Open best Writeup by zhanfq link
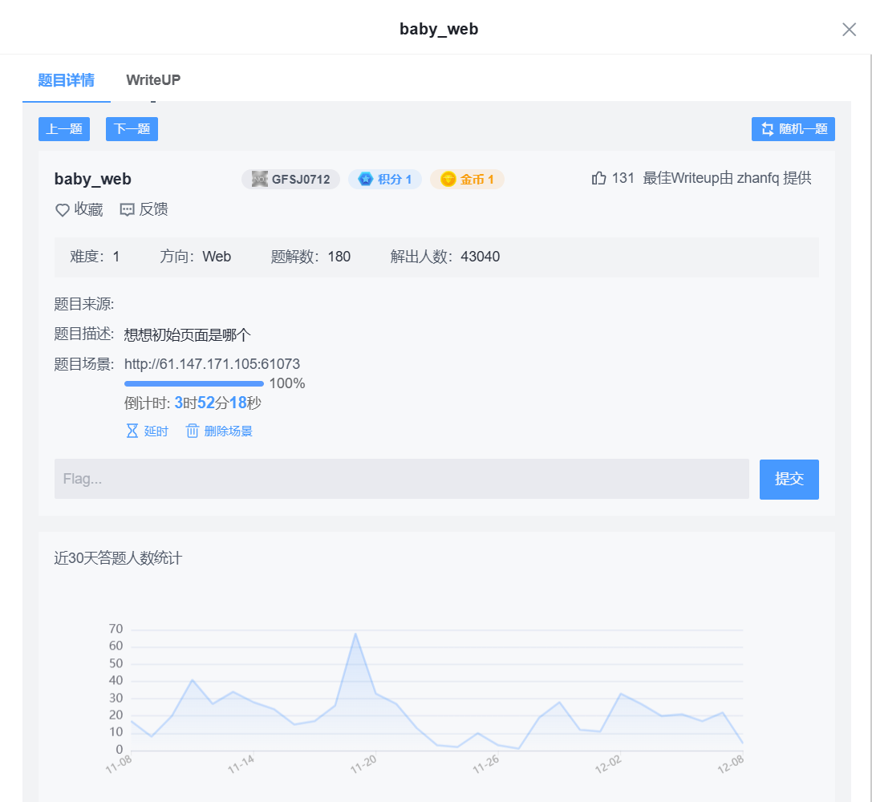The height and width of the screenshot is (802, 872). tap(727, 178)
